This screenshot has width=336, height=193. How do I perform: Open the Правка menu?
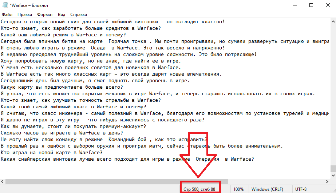coord(25,15)
